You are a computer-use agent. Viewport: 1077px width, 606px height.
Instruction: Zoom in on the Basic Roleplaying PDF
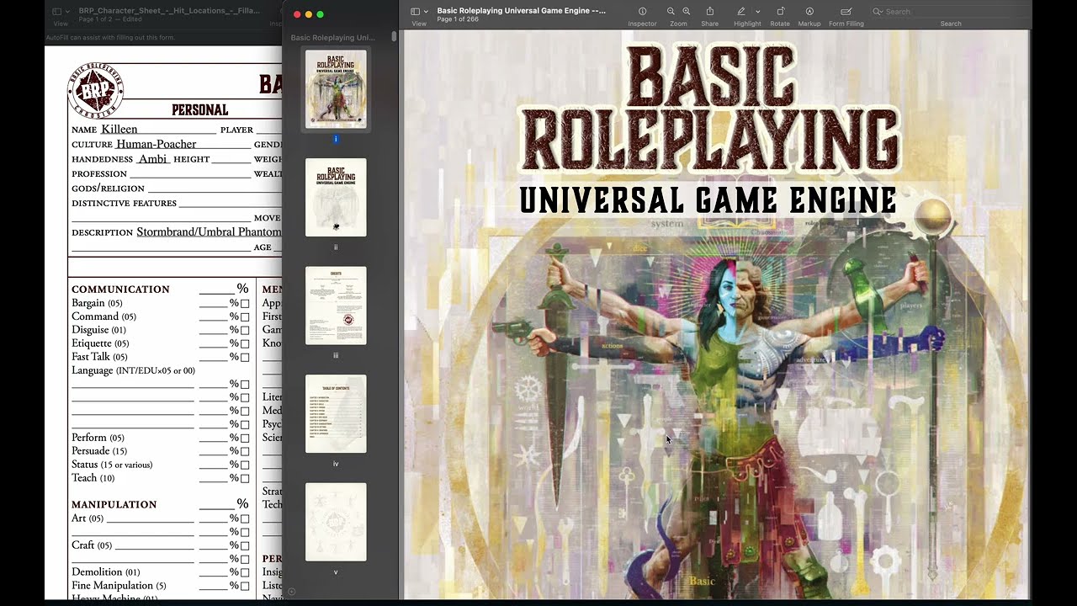pos(687,12)
